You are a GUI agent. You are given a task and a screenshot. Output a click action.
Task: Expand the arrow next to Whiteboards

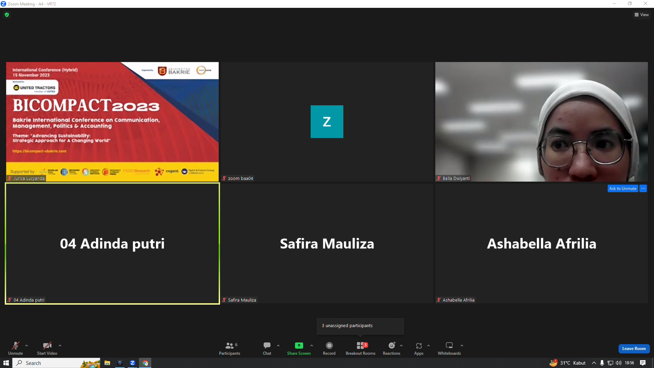462,346
